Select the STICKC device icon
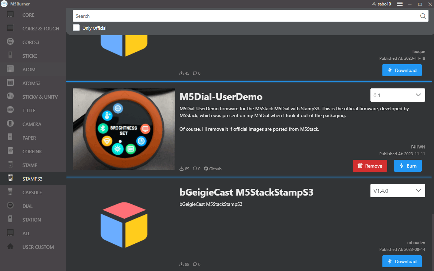This screenshot has height=271, width=434. (x=10, y=56)
